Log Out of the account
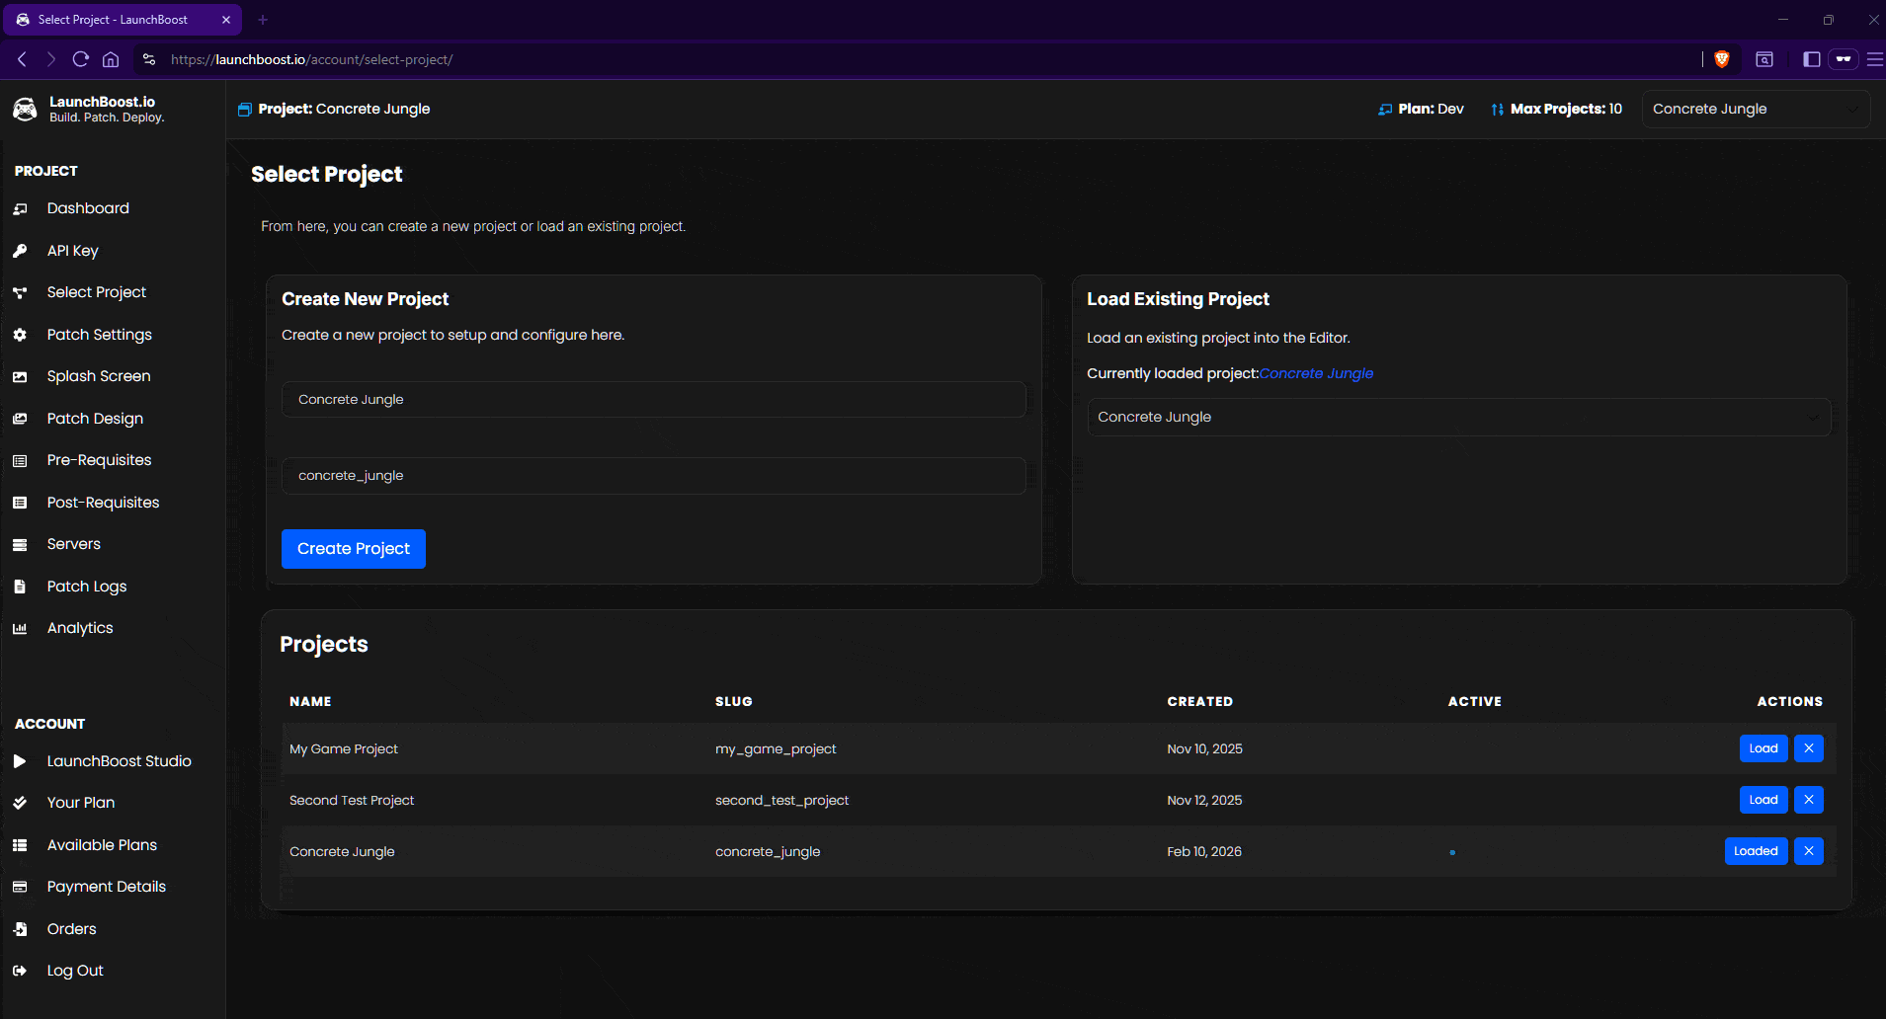The height and width of the screenshot is (1019, 1886). pyautogui.click(x=75, y=971)
